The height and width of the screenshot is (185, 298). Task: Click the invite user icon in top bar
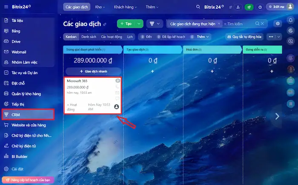pos(238,7)
